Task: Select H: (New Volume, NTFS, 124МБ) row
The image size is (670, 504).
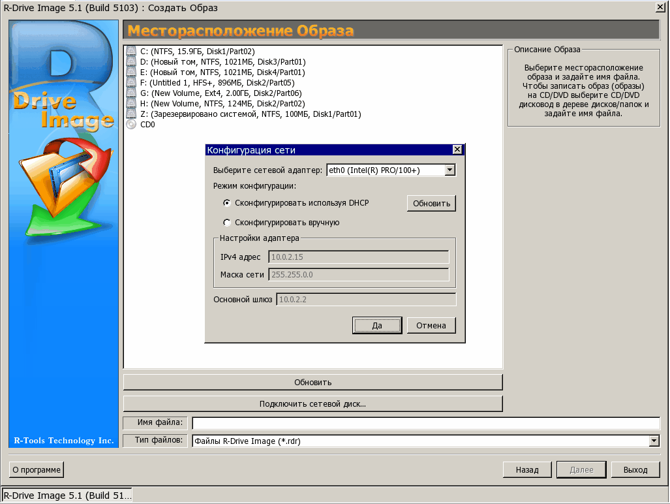Action: [x=222, y=103]
